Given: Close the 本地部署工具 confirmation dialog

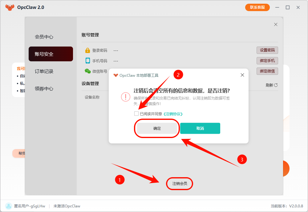Looking at the screenshot, I should (242, 75).
